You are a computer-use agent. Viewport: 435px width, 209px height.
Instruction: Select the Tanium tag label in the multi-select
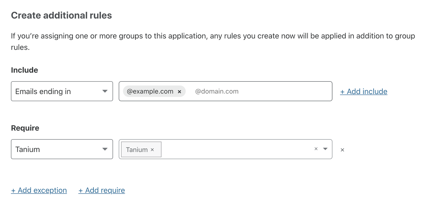coord(137,150)
